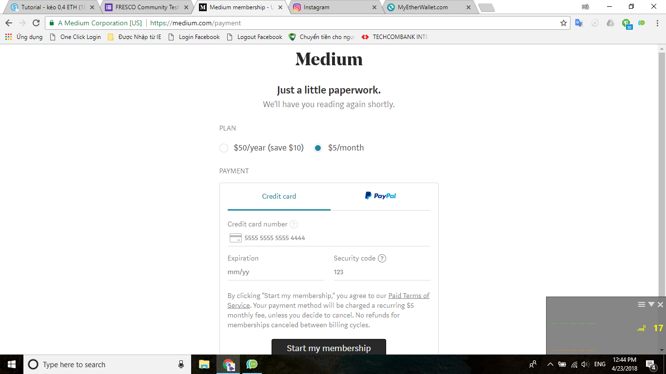Show hidden system tray icons
The image size is (666, 374).
tap(550, 364)
